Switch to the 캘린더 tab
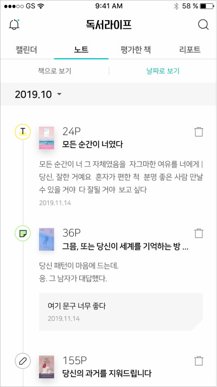Image resolution: width=217 pixels, height=387 pixels. click(27, 50)
